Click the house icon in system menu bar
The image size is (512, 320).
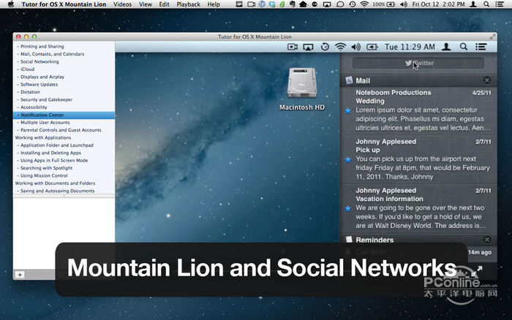coord(303,4)
